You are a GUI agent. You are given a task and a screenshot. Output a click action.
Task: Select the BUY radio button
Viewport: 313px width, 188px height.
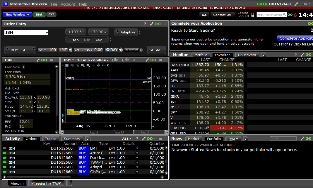[x=7, y=49]
